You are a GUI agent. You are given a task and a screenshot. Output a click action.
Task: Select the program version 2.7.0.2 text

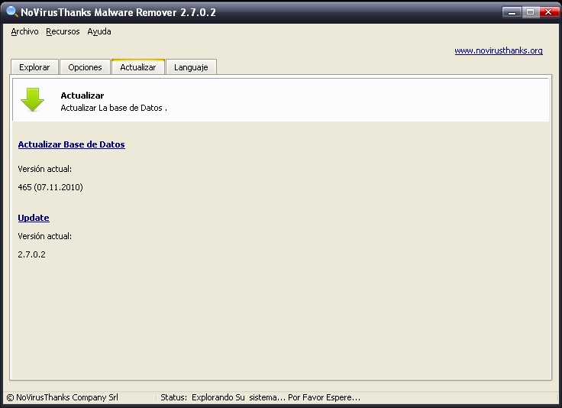31,254
